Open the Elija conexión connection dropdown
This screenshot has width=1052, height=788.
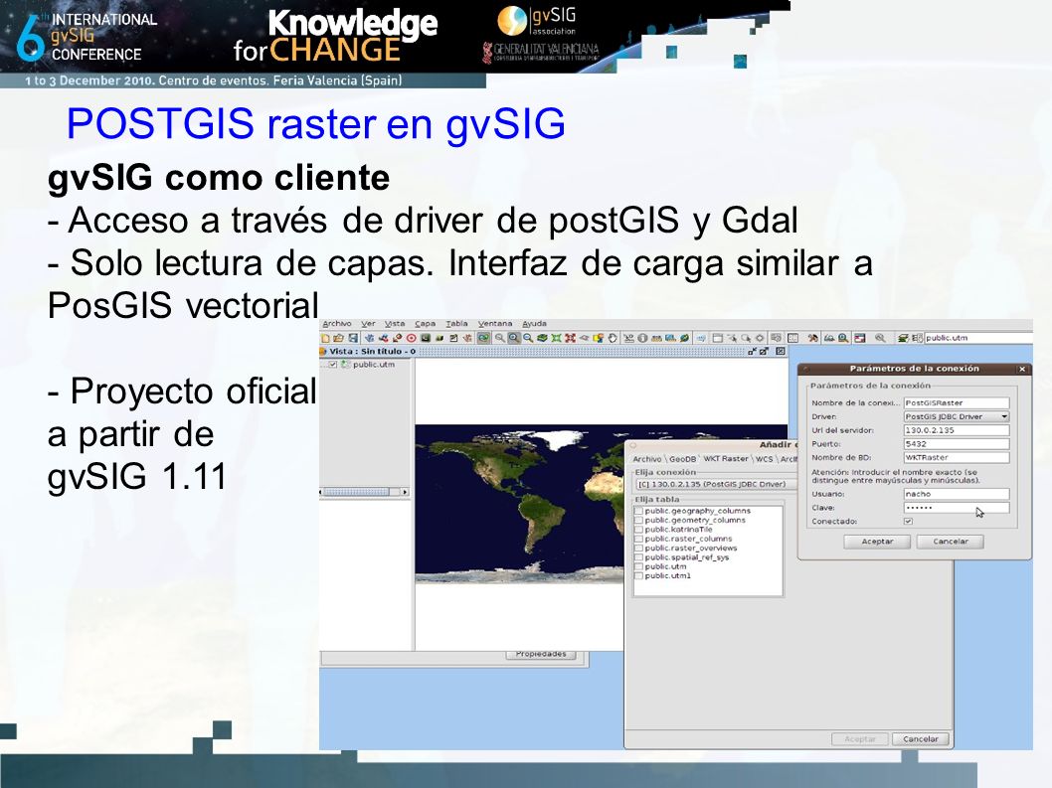pos(716,484)
